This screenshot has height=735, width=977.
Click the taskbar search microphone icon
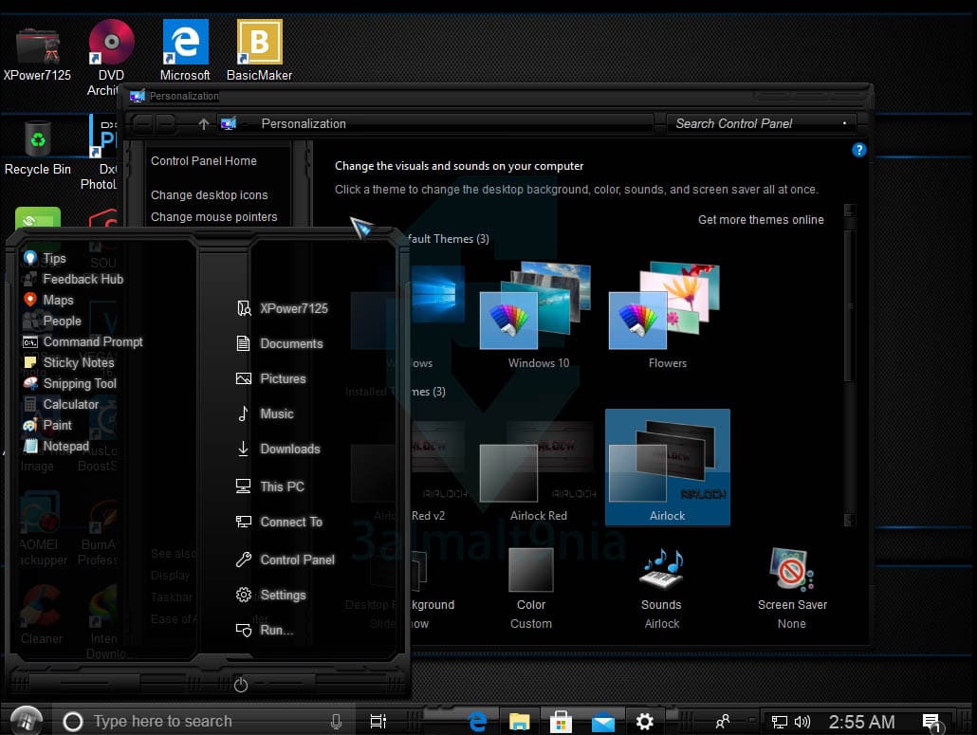click(x=336, y=722)
